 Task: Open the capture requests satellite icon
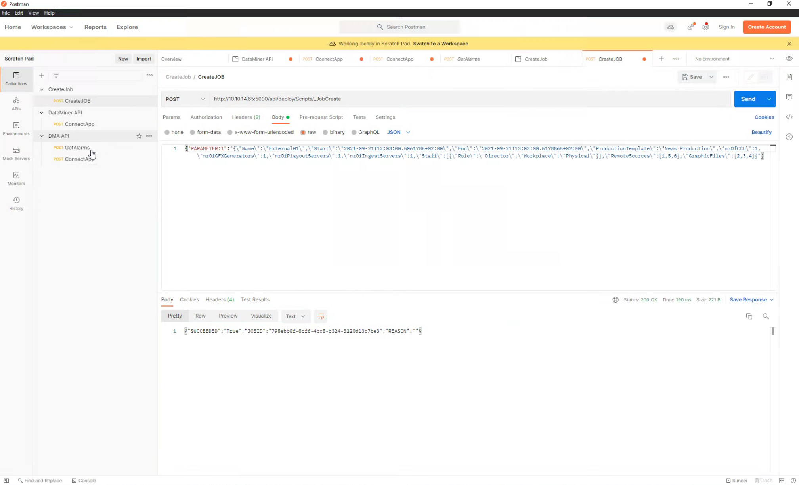691,27
